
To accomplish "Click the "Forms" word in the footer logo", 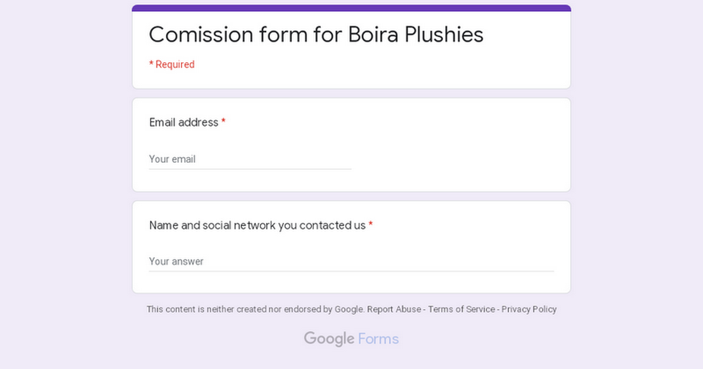I will (378, 339).
